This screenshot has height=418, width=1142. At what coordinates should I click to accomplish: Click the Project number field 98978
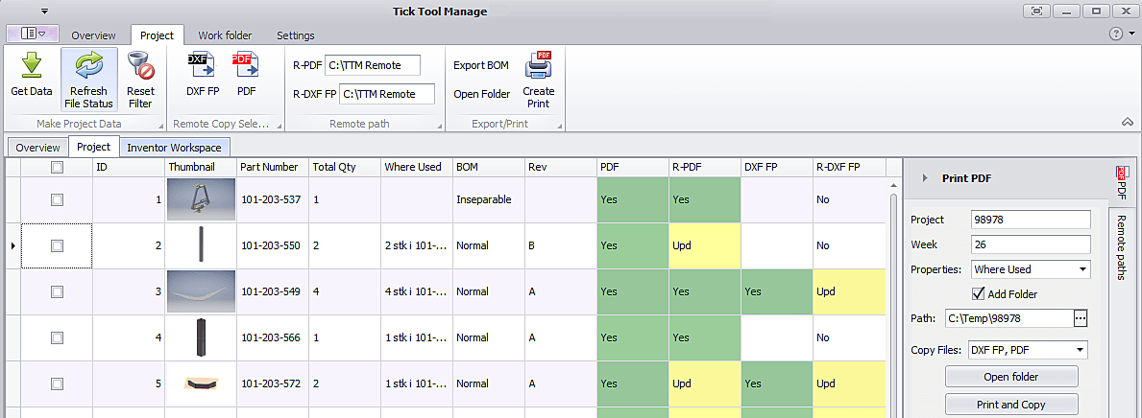(1031, 220)
